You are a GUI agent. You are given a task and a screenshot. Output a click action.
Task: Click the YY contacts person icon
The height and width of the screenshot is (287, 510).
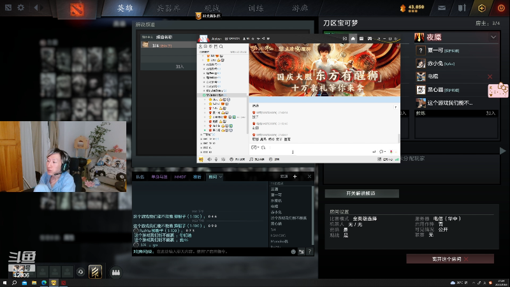[200, 47]
